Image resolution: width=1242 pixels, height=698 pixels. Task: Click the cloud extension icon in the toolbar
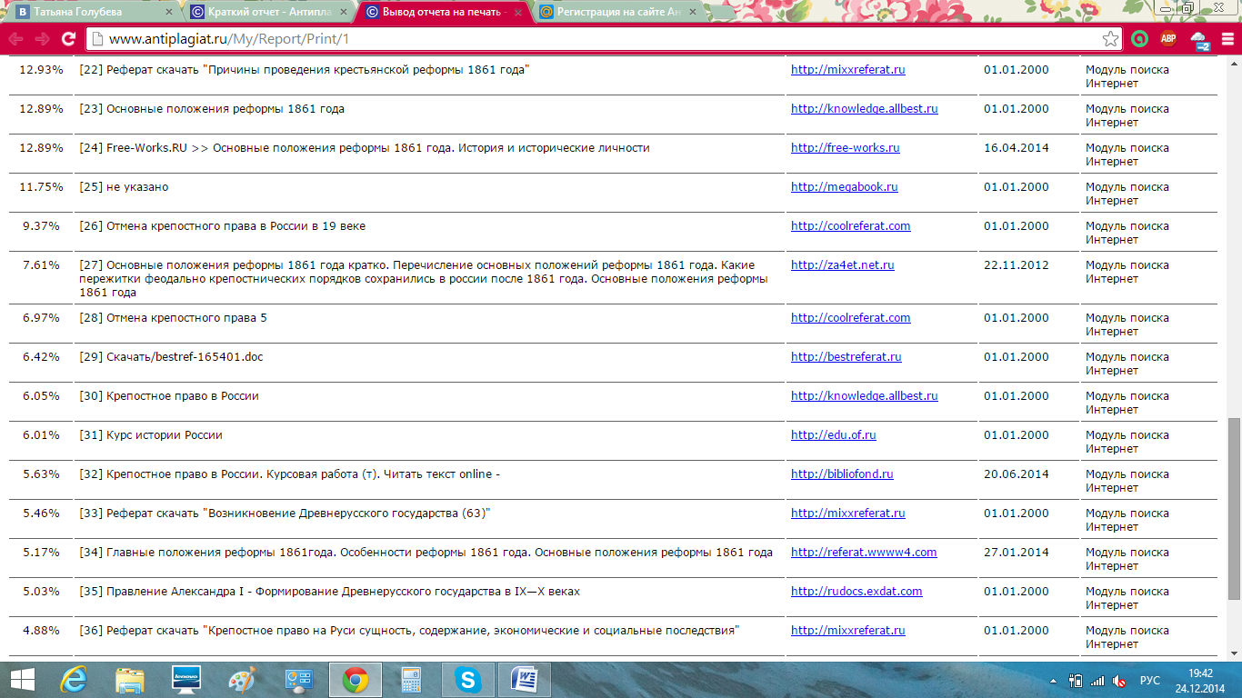[x=1199, y=39]
